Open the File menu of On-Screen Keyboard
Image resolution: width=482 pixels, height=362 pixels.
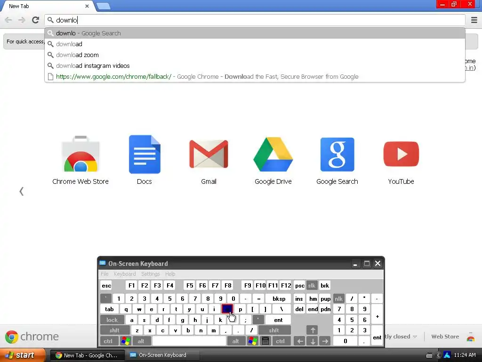pyautogui.click(x=104, y=274)
